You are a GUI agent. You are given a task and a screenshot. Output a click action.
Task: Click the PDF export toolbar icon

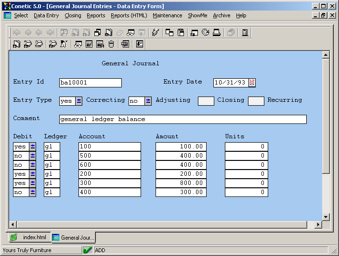tap(125, 44)
